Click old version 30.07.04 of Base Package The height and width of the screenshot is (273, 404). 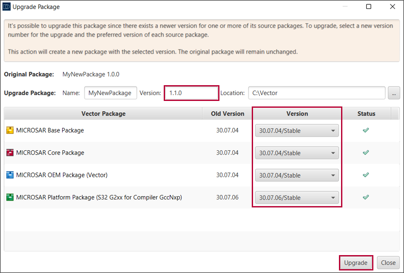(227, 130)
